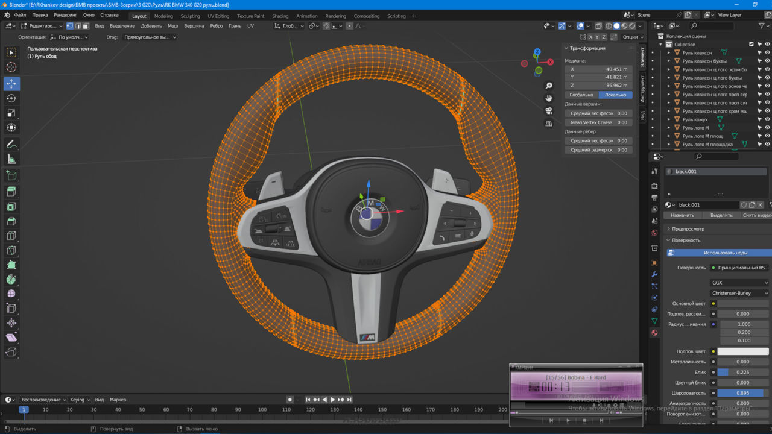Switch to the Modeling workspace tab
The image size is (772, 434).
[x=163, y=16]
